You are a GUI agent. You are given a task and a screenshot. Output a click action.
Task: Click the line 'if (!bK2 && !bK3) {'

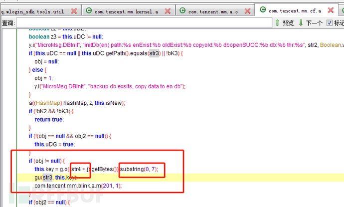51,111
